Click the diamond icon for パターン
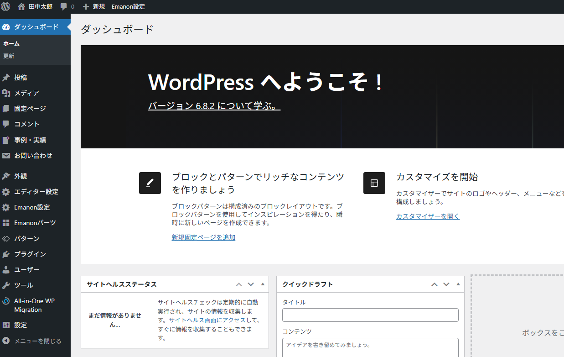The width and height of the screenshot is (564, 357). (x=6, y=239)
